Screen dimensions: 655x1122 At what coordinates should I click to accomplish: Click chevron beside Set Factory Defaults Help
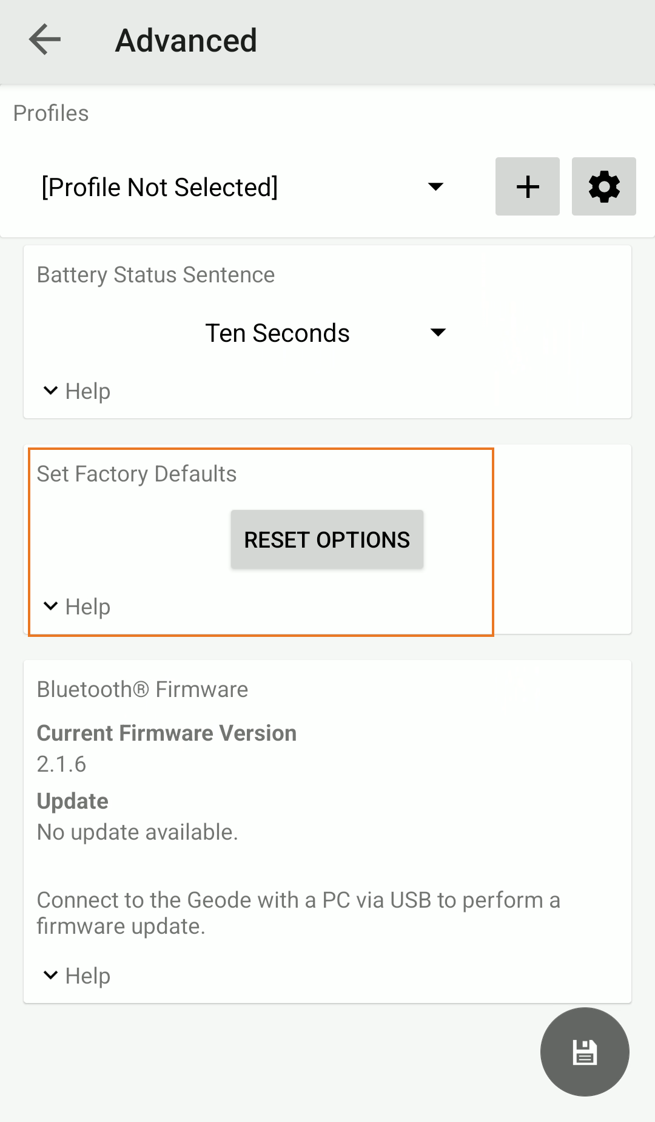[x=51, y=606]
